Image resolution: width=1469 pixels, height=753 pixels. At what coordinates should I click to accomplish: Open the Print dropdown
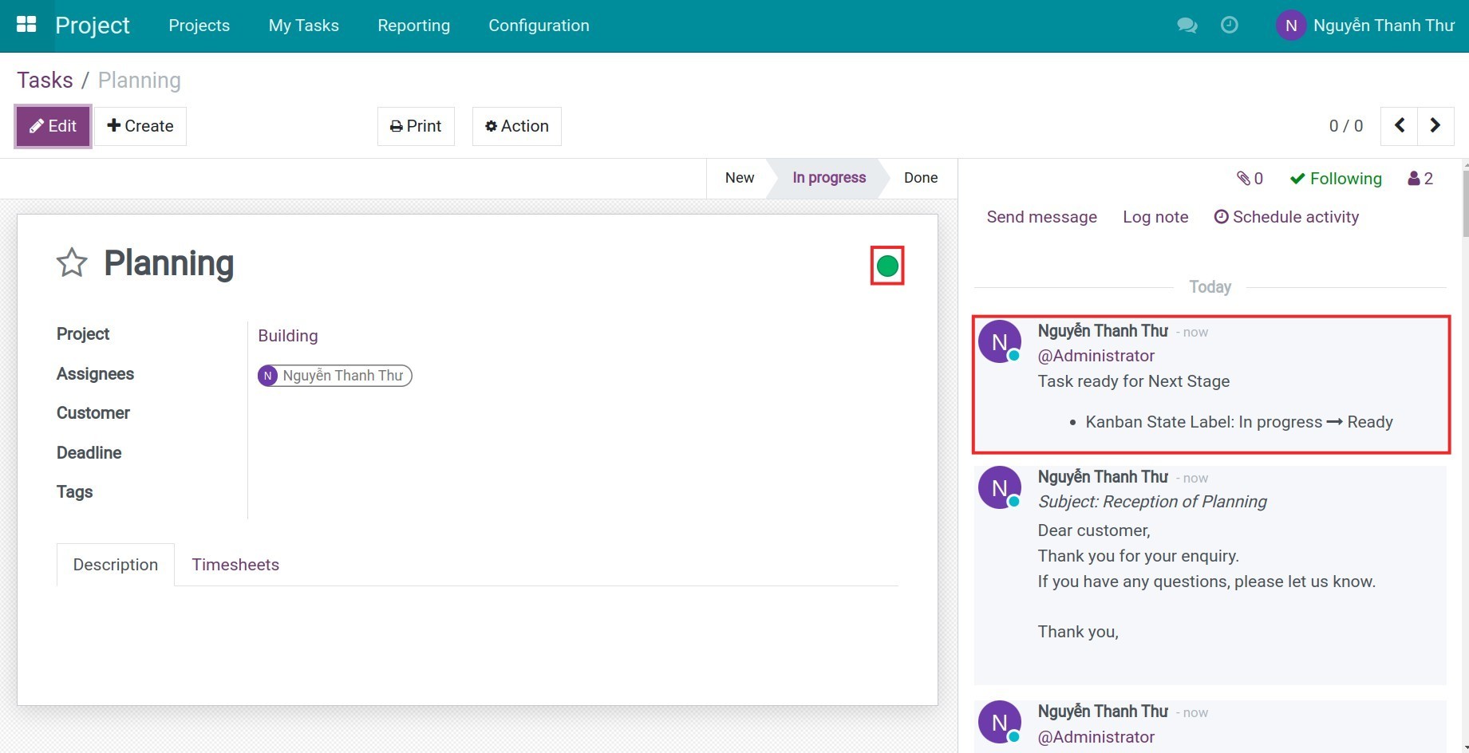point(416,126)
